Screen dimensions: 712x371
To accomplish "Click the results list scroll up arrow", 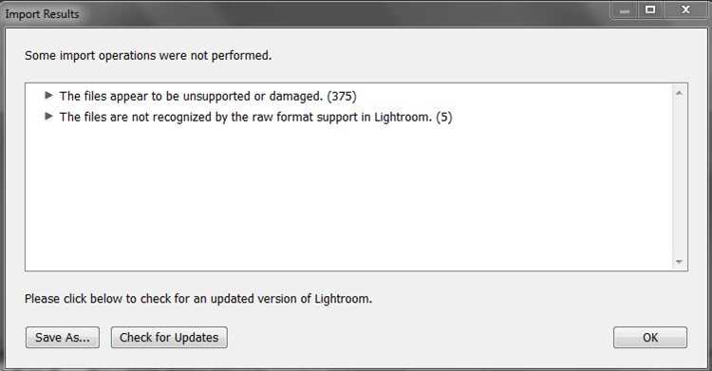I will 679,93.
